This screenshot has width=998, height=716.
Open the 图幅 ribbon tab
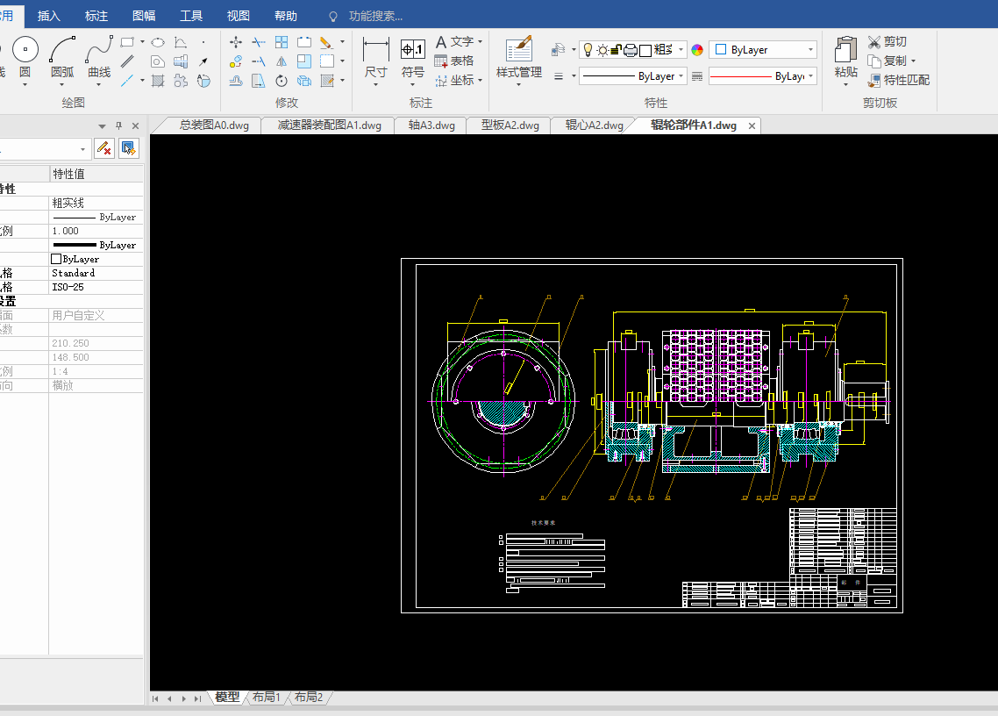tap(144, 16)
